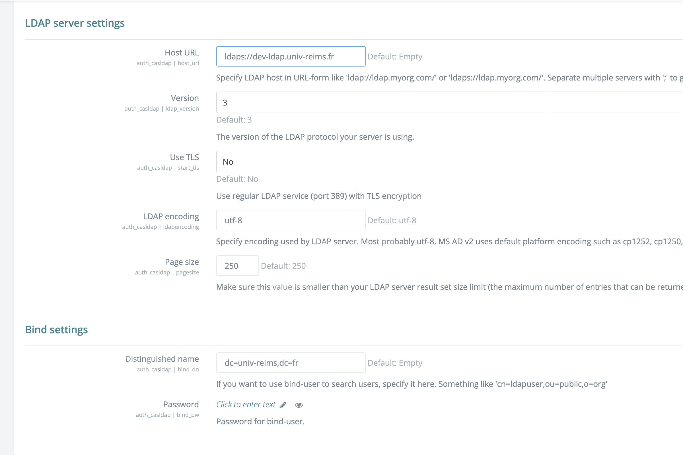
Task: Focus the Host URL input field
Action: coord(291,56)
